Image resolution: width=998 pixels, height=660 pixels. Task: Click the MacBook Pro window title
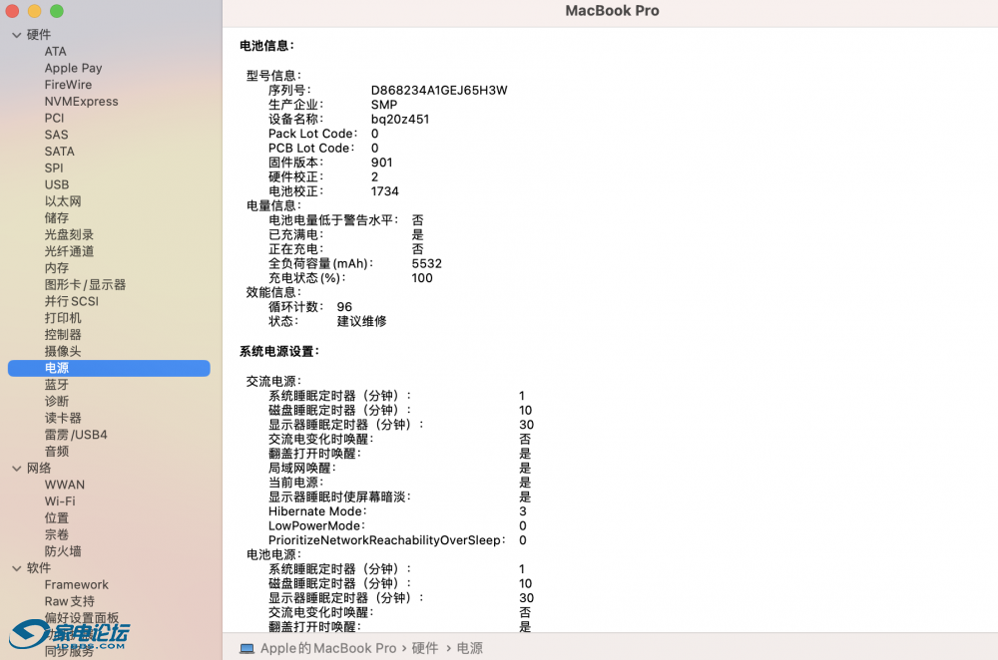[x=613, y=11]
